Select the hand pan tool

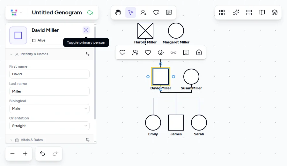118,12
